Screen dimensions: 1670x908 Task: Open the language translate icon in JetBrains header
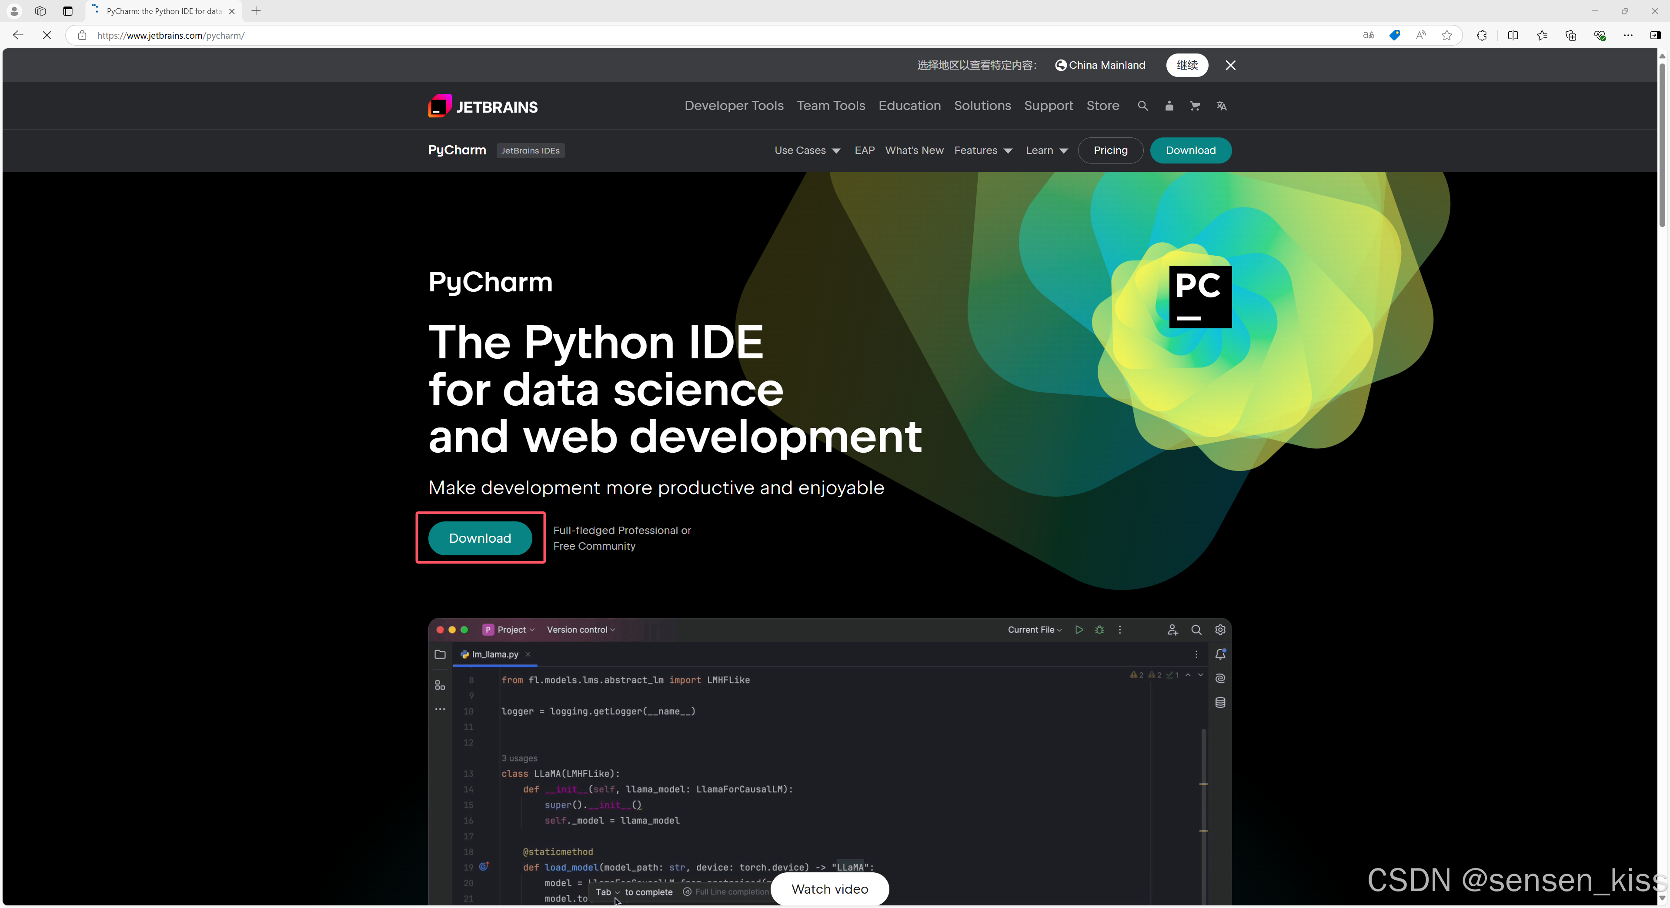(x=1221, y=106)
